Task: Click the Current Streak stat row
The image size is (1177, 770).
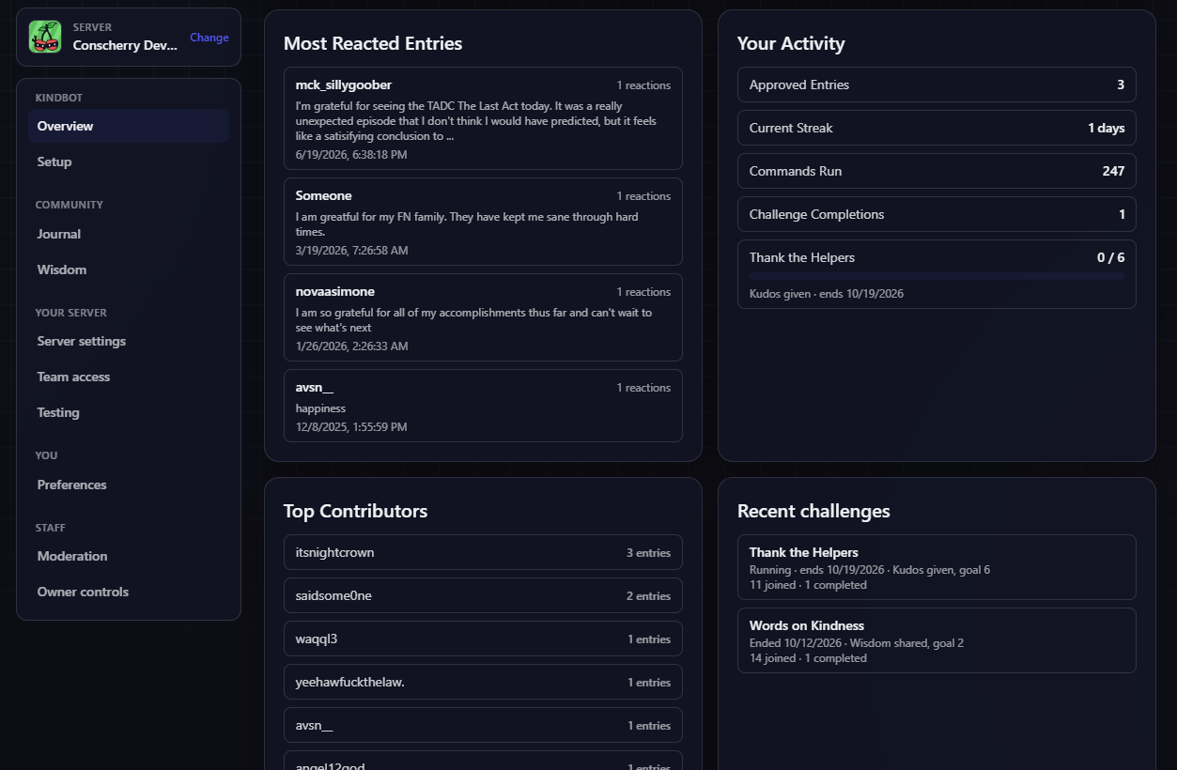Action: [937, 128]
